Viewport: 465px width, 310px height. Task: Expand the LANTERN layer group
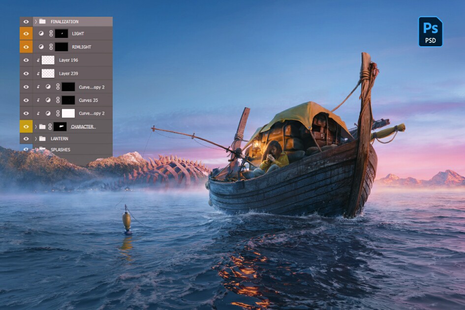(x=36, y=139)
